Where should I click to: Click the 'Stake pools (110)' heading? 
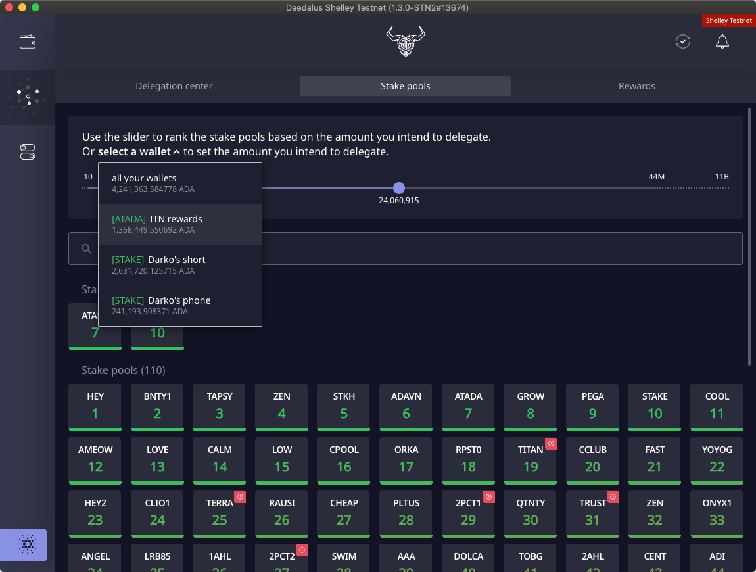(x=124, y=370)
